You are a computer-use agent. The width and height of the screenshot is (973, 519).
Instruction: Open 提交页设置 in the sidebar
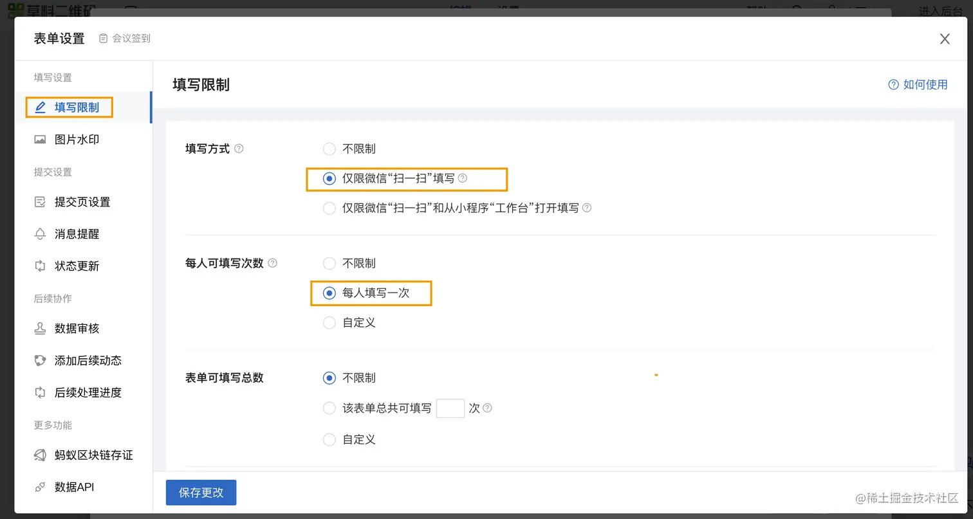(x=82, y=202)
